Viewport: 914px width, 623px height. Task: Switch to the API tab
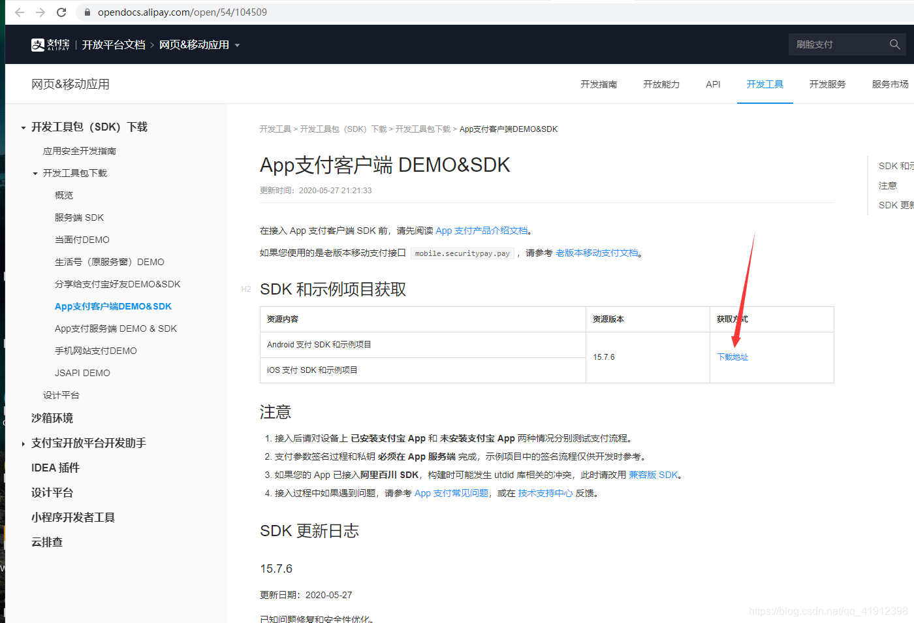[713, 84]
